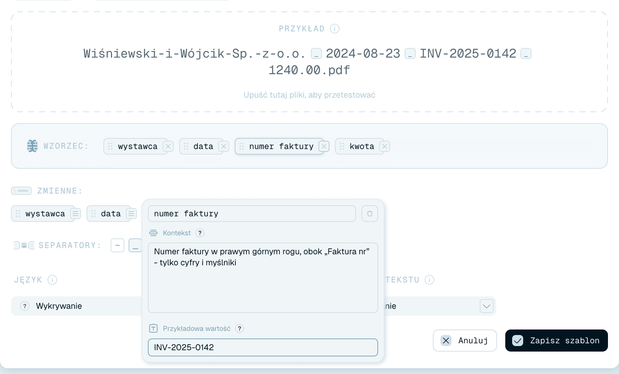The height and width of the screenshot is (374, 619).
Task: Show info about the TEKSTU setting
Action: (429, 280)
